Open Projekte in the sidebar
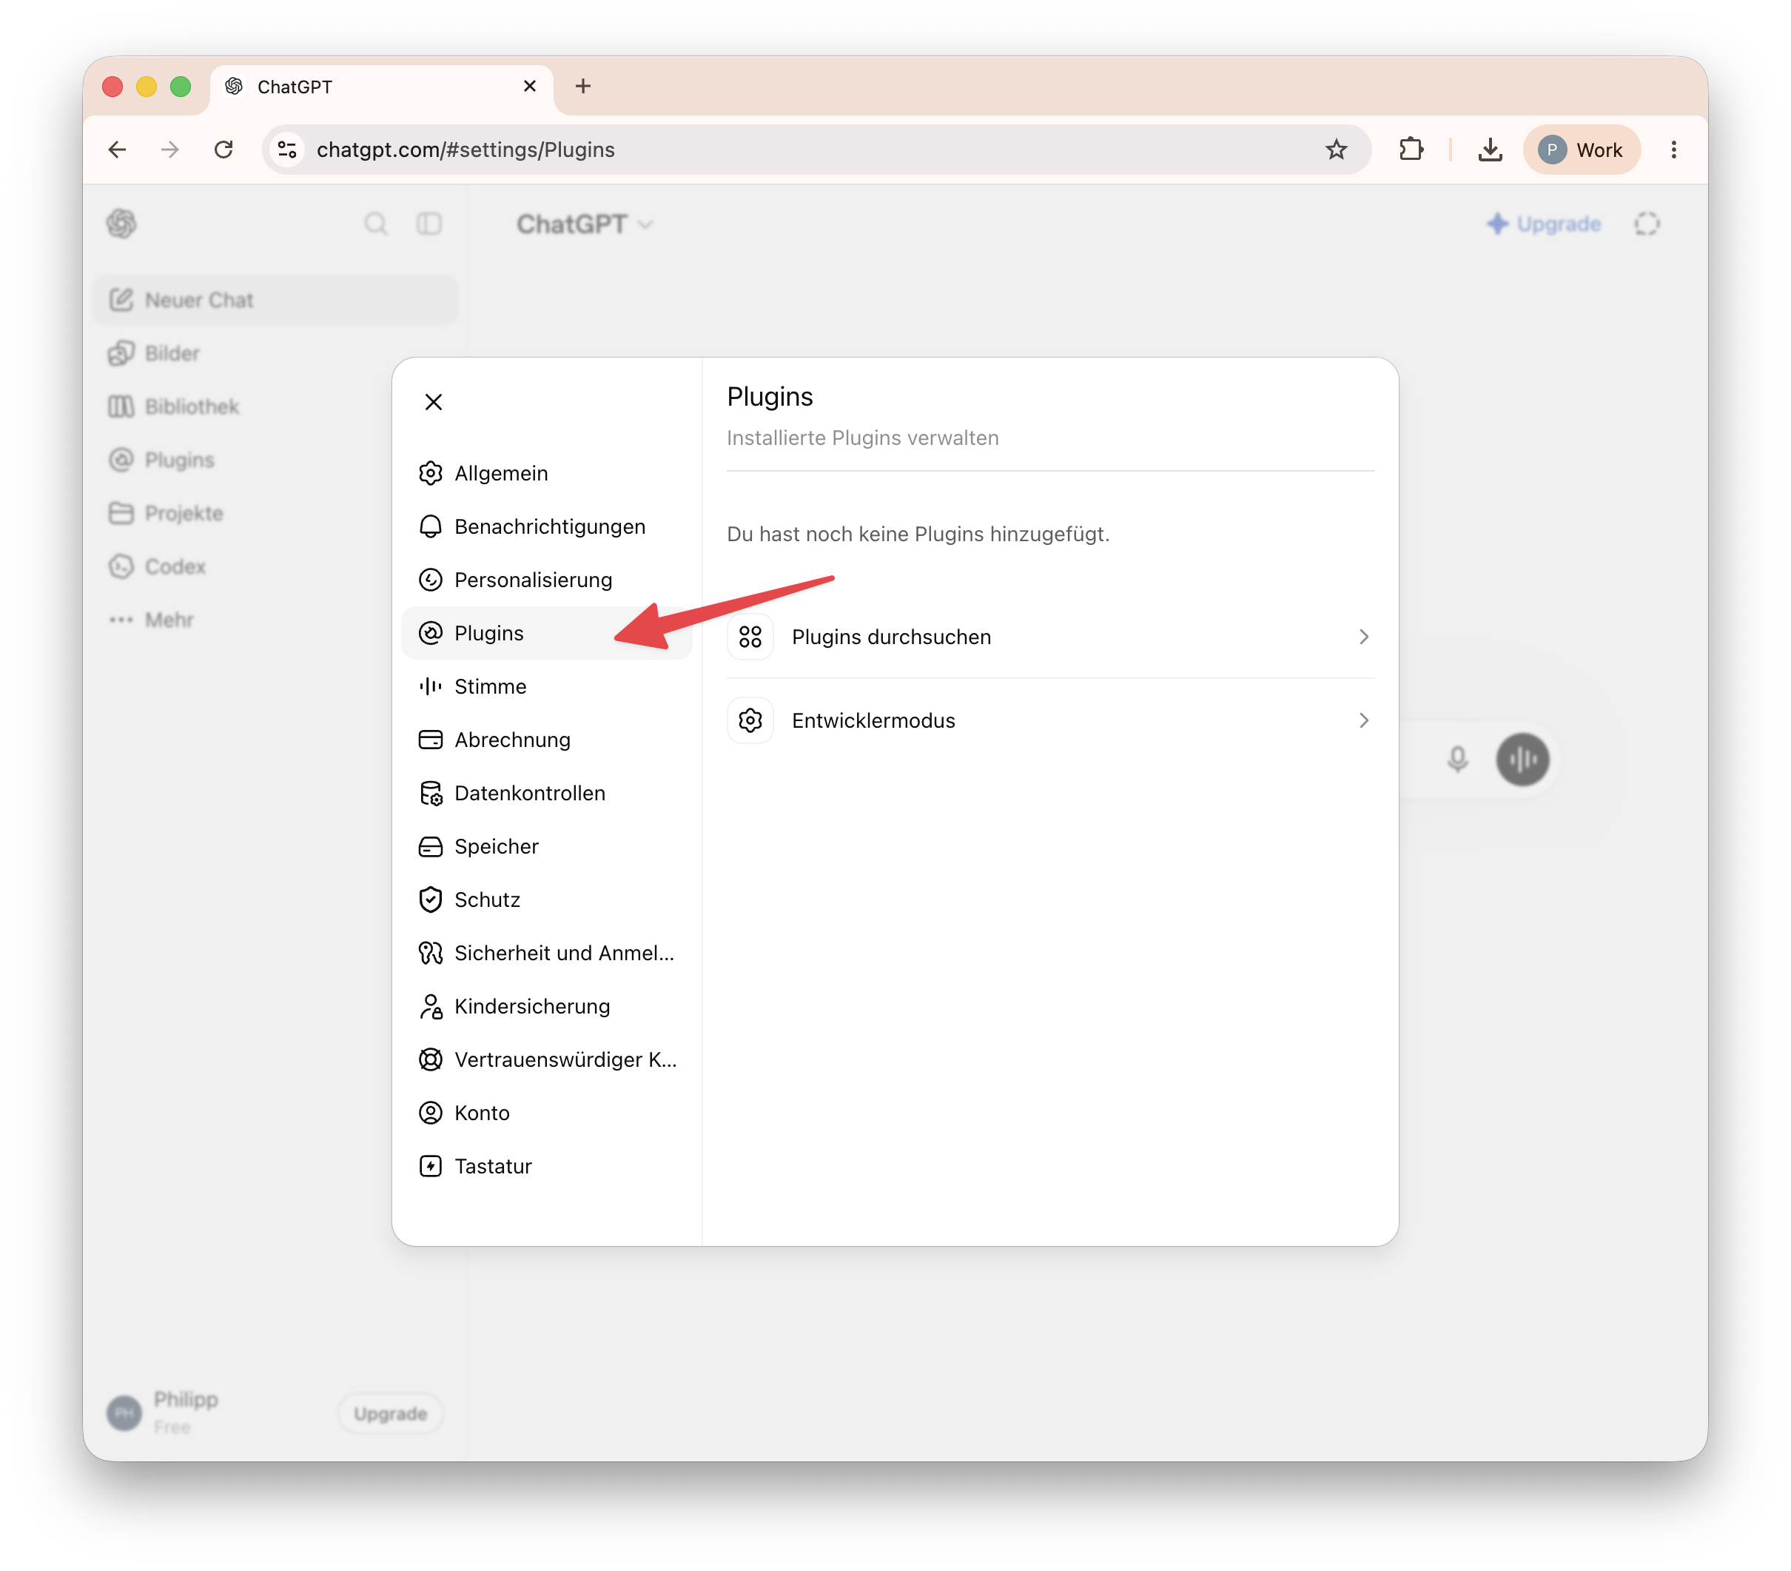Image resolution: width=1791 pixels, height=1571 pixels. [x=275, y=514]
